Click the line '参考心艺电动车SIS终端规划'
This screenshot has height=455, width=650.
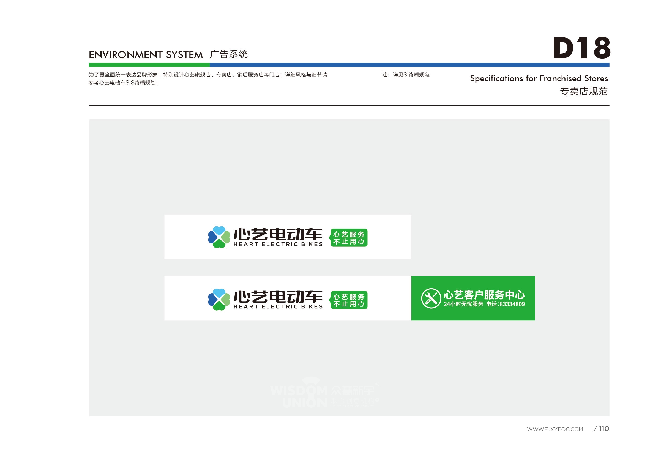[124, 83]
